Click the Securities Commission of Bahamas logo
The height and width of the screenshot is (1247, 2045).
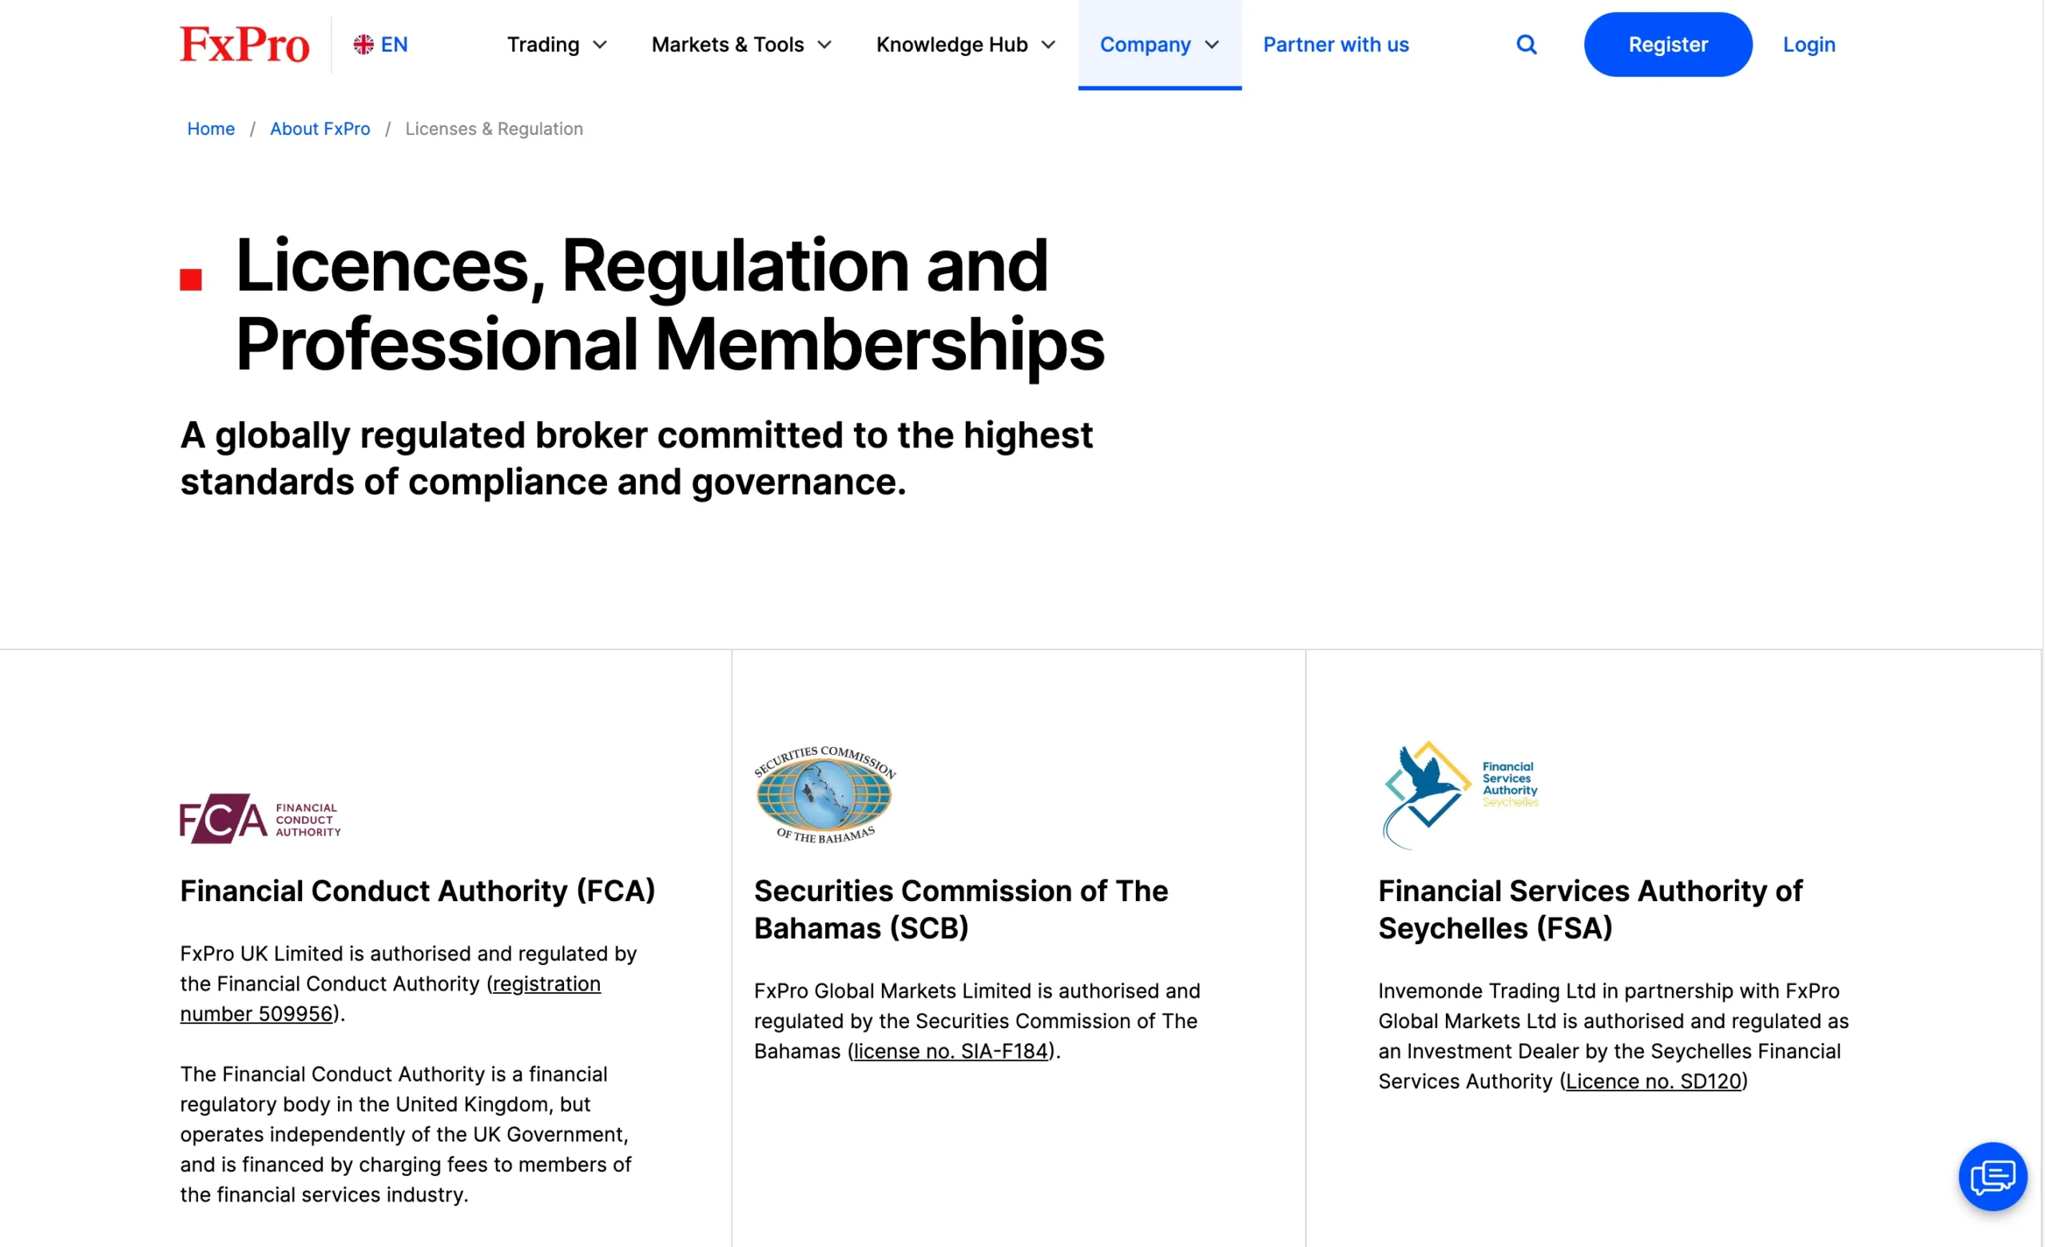click(824, 795)
